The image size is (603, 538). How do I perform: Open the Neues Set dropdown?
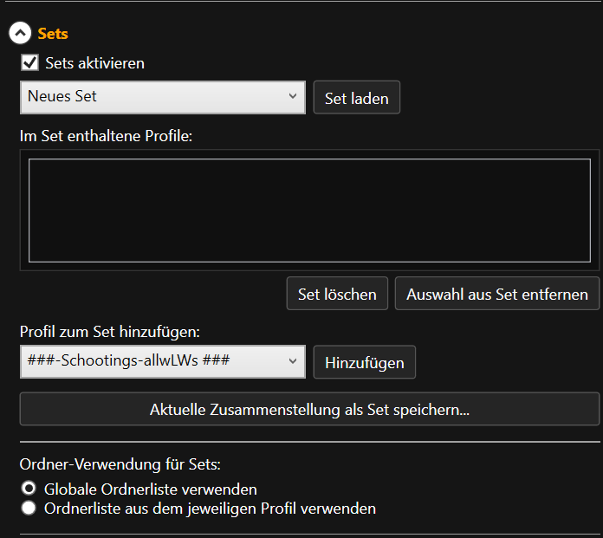tap(156, 97)
